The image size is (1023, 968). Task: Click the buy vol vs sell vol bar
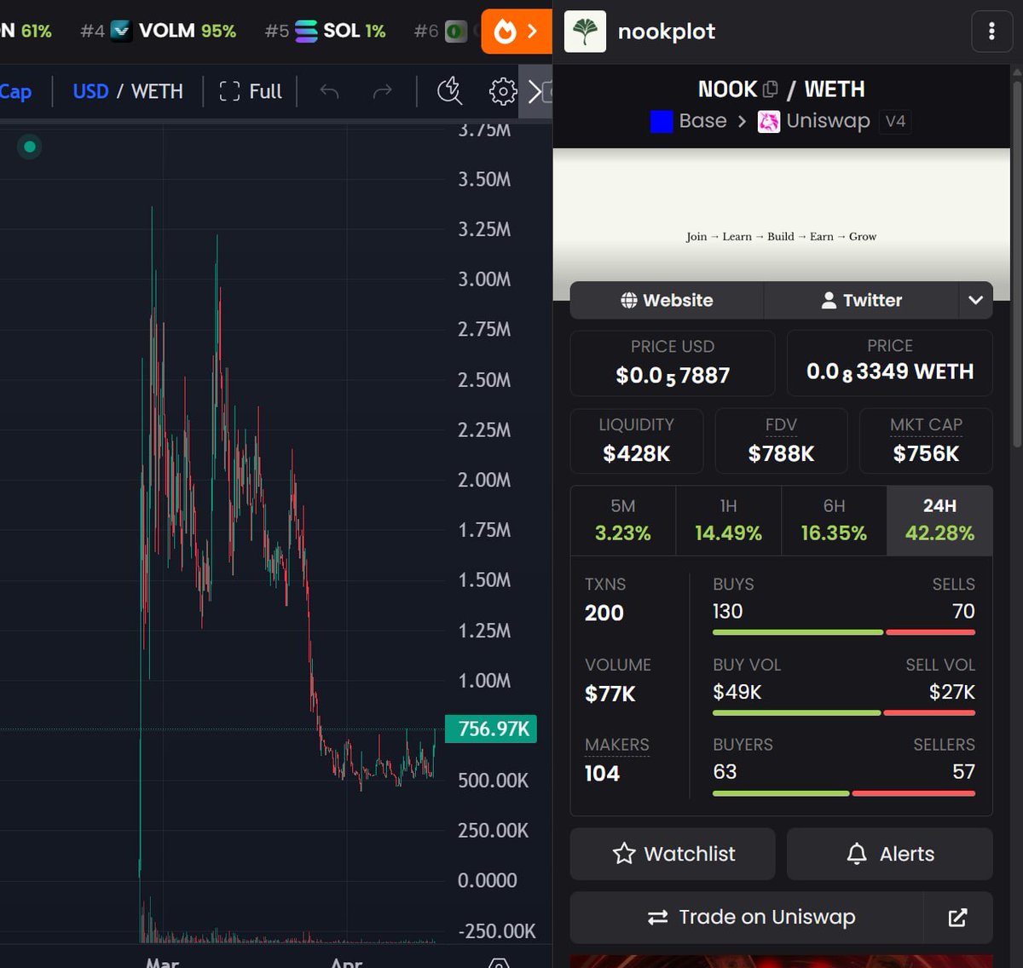(x=844, y=712)
